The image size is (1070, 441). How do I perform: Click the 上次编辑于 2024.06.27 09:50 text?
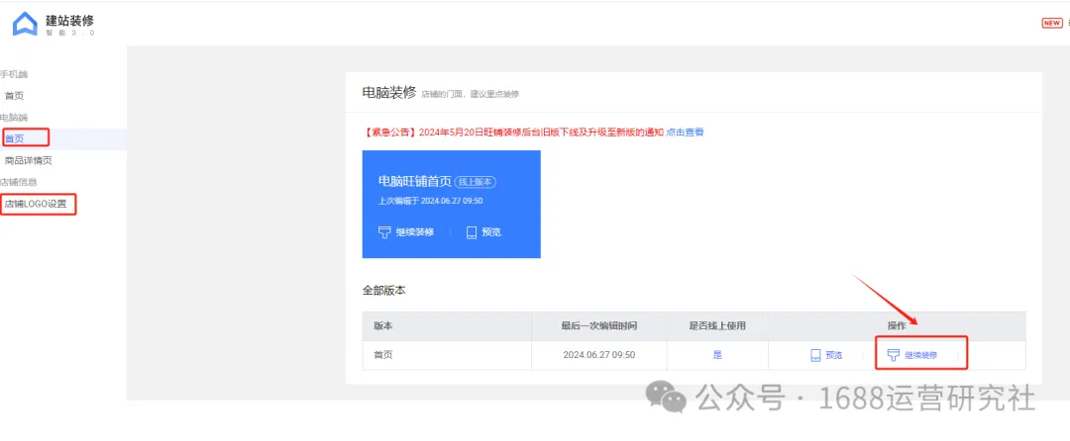click(431, 201)
